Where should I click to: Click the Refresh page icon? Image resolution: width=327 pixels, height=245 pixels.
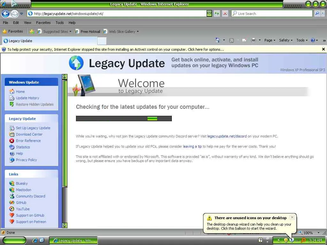(x=217, y=14)
